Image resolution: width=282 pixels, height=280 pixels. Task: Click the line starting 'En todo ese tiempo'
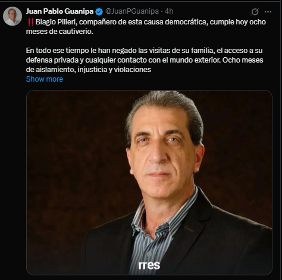(x=144, y=51)
